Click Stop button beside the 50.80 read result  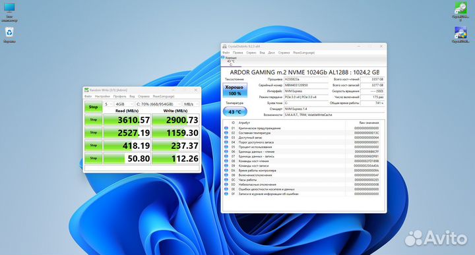[x=93, y=158]
